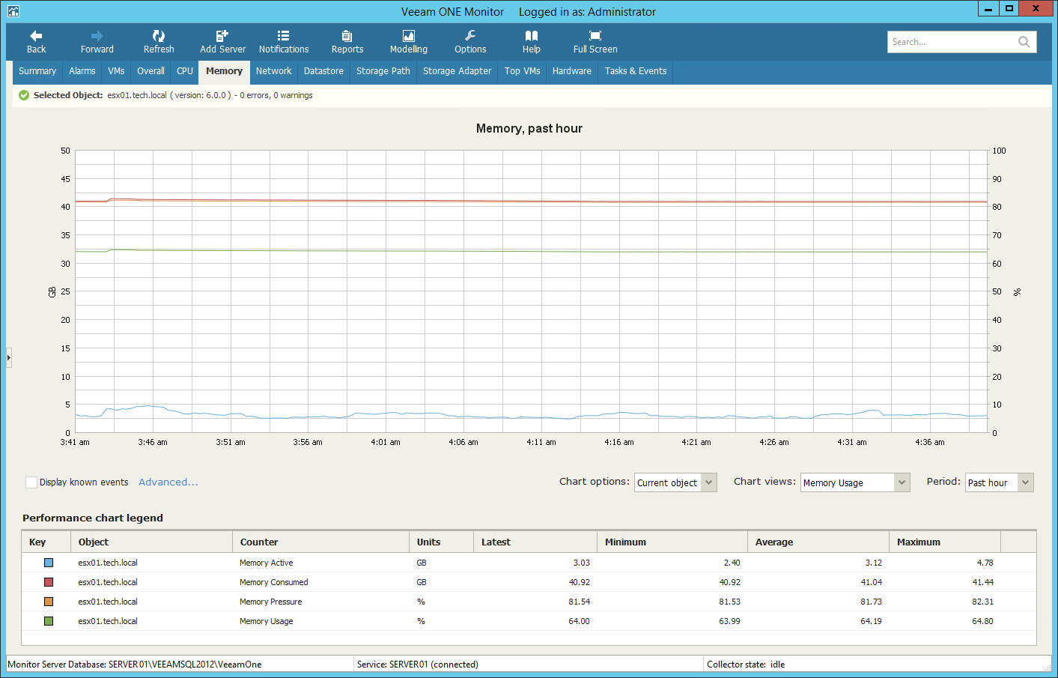This screenshot has height=678, width=1058.
Task: Open the Notifications list icon
Action: pos(283,35)
